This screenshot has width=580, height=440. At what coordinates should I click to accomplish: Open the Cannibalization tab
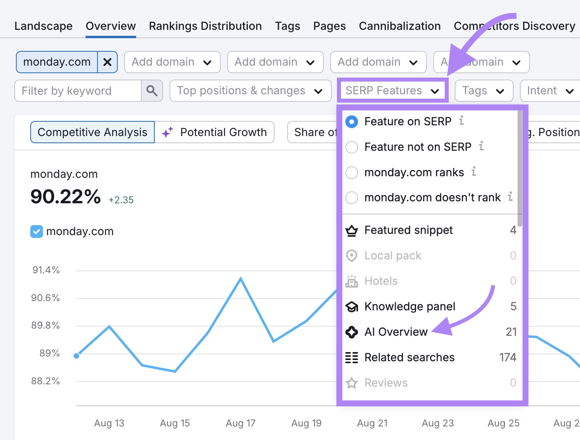pyautogui.click(x=399, y=26)
